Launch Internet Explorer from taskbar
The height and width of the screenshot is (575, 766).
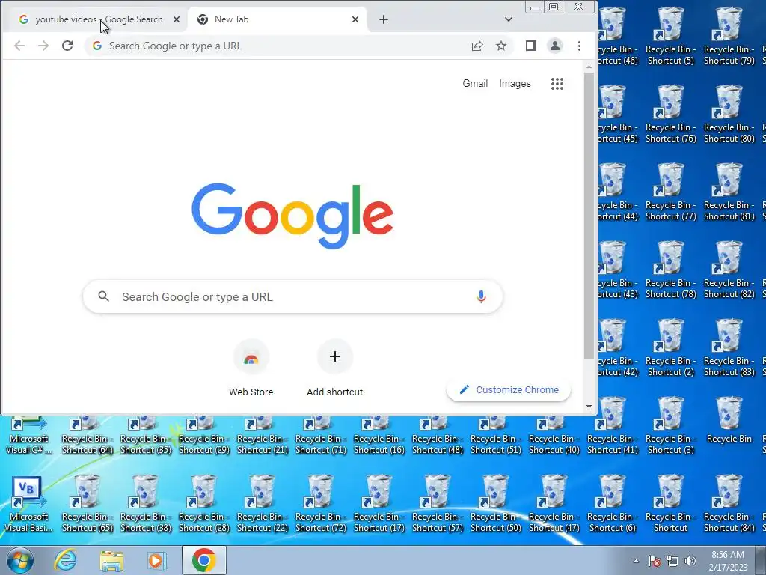[65, 560]
